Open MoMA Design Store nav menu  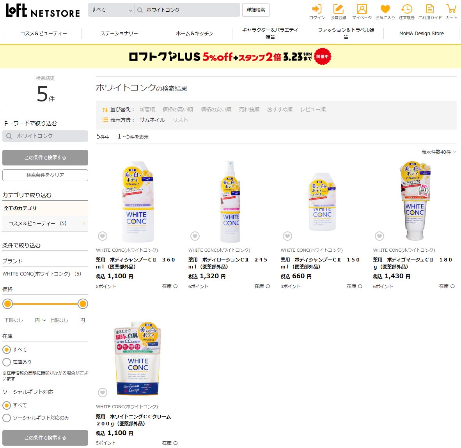click(x=421, y=34)
